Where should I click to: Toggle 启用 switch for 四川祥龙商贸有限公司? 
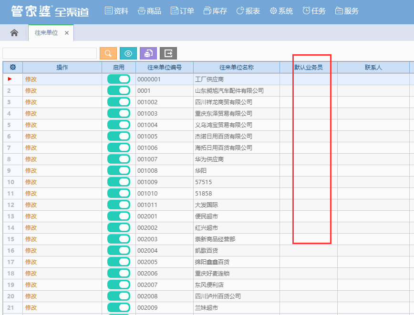(119, 102)
